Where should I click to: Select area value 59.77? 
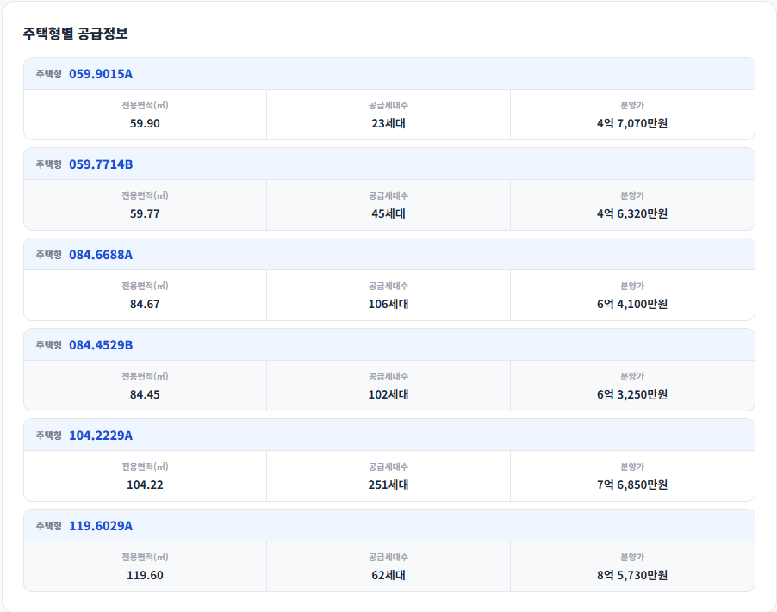pos(145,214)
